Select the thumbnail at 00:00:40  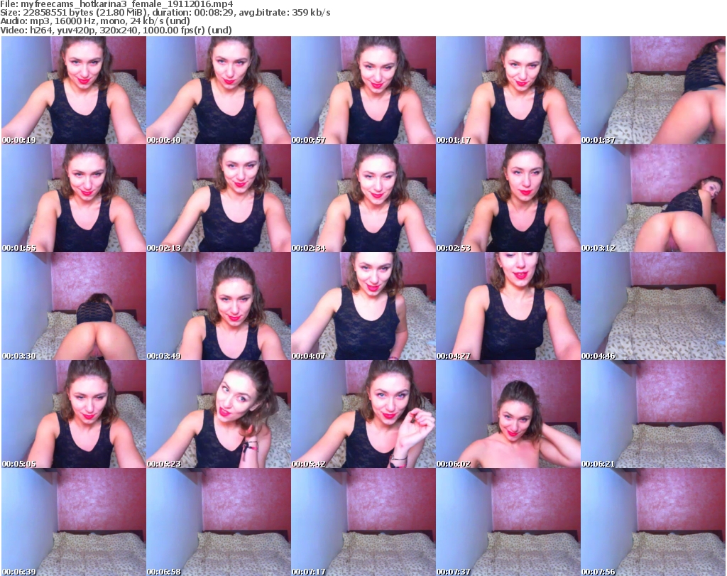coord(219,90)
